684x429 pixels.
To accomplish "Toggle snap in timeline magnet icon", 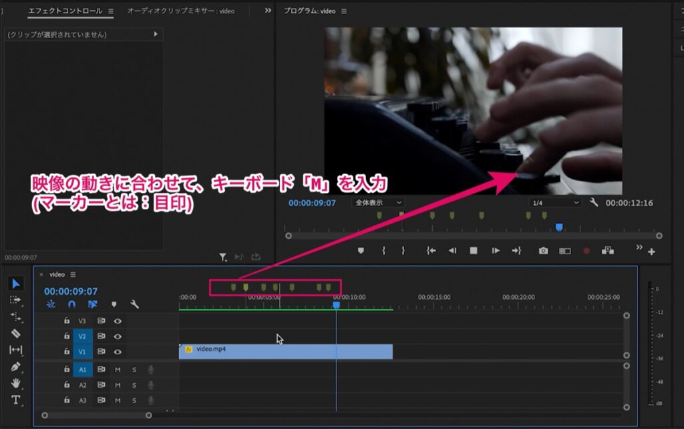I will (x=71, y=304).
